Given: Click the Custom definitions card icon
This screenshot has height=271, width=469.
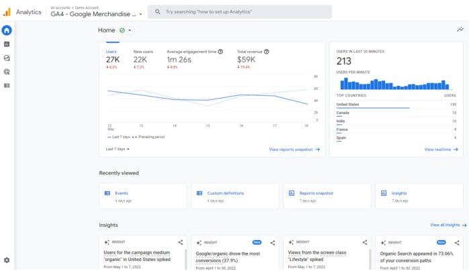Looking at the screenshot, I should click(x=200, y=193).
